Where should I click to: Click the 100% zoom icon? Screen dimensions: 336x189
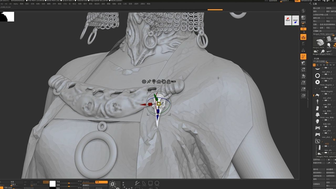point(303,96)
